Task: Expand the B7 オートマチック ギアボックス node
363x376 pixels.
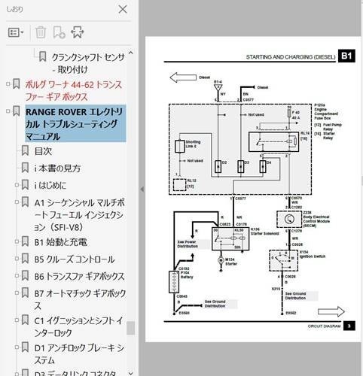Action: pyautogui.click(x=17, y=293)
